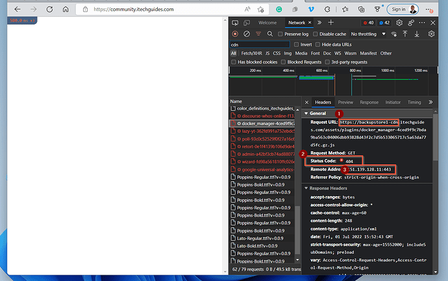448x281 pixels.
Task: Click the browser forward arrow
Action: [x=33, y=10]
